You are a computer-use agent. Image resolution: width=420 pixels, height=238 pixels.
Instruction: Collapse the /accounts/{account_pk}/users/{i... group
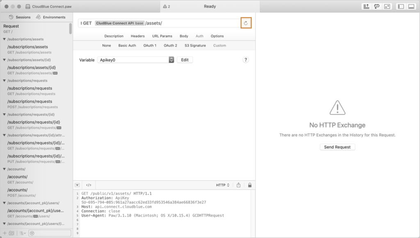tap(4, 224)
